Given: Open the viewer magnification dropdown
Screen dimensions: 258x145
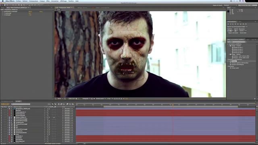Looking at the screenshot, I should 60,99.
